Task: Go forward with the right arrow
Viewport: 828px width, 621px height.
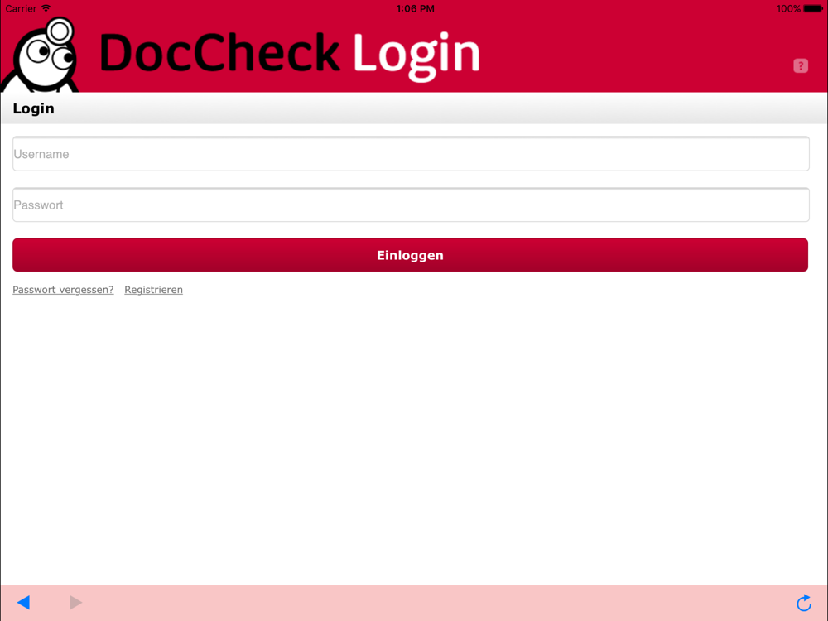Action: click(75, 603)
